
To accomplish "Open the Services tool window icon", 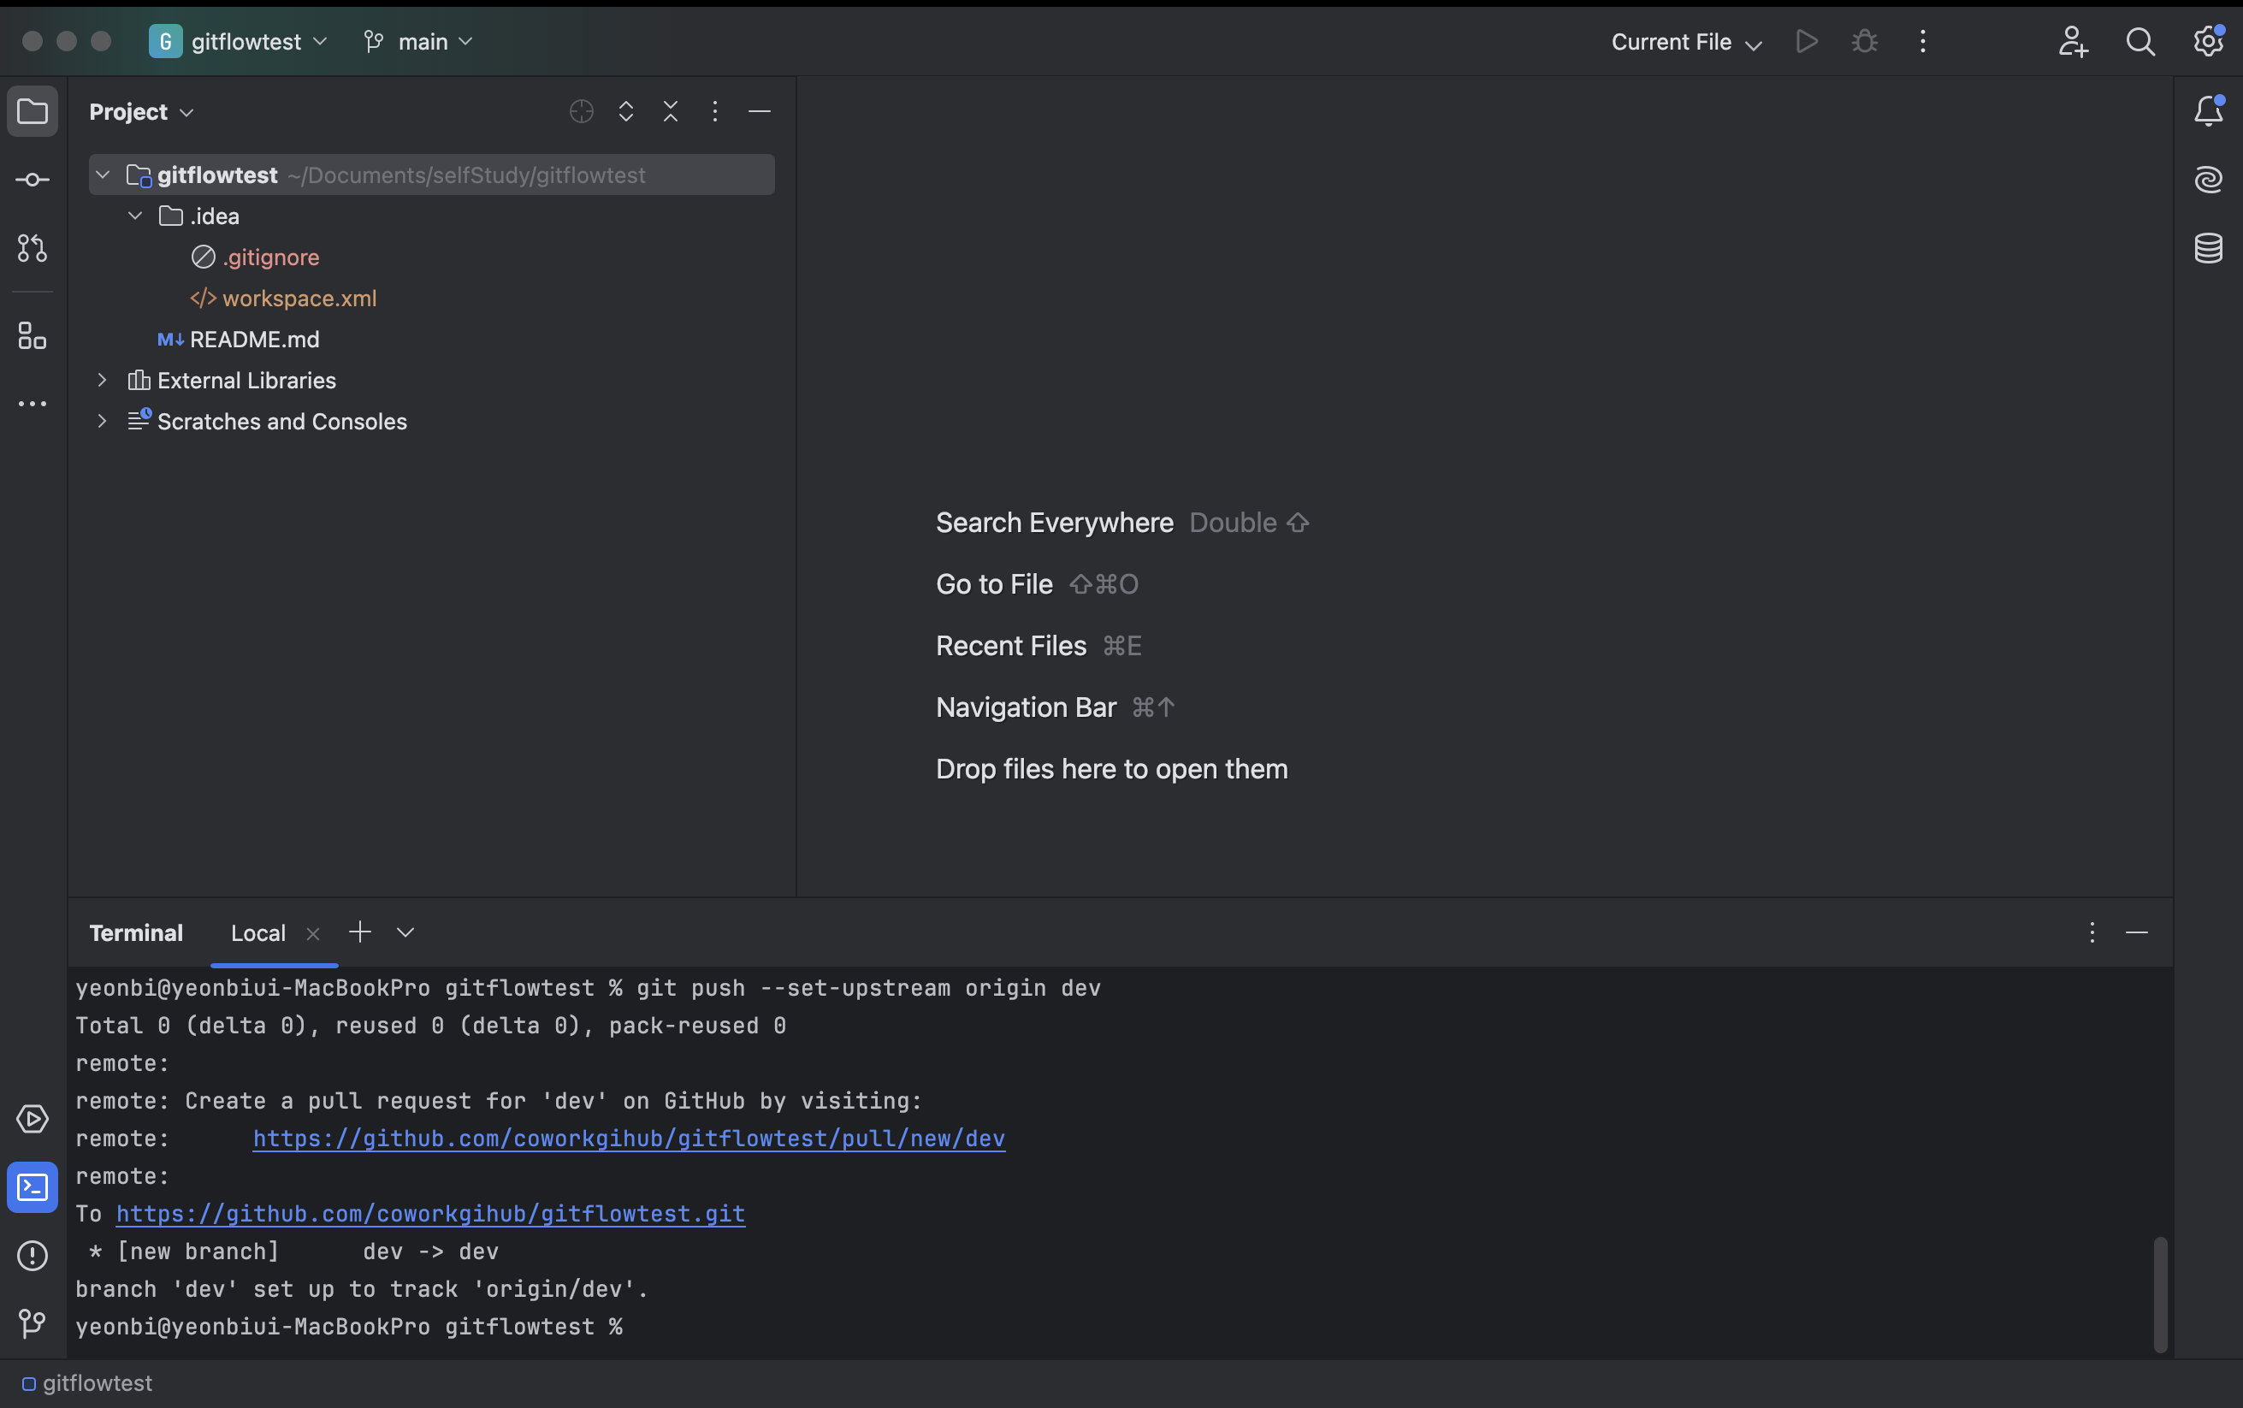I will point(33,1118).
